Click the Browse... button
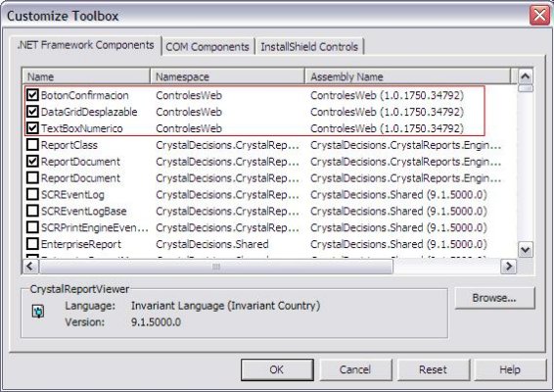The width and height of the screenshot is (554, 392). click(x=494, y=298)
